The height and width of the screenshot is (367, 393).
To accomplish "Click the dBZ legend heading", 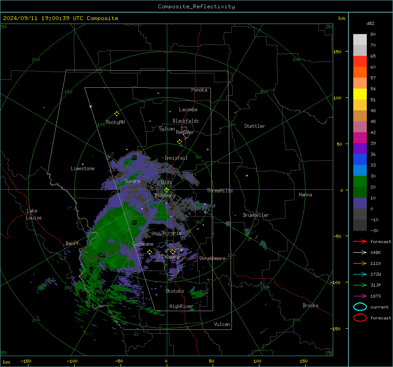I will (370, 23).
